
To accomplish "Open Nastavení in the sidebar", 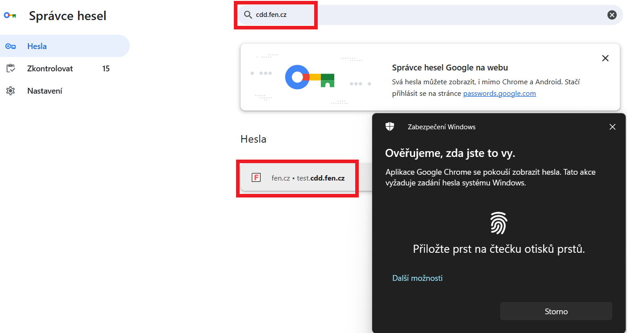I will (x=45, y=91).
